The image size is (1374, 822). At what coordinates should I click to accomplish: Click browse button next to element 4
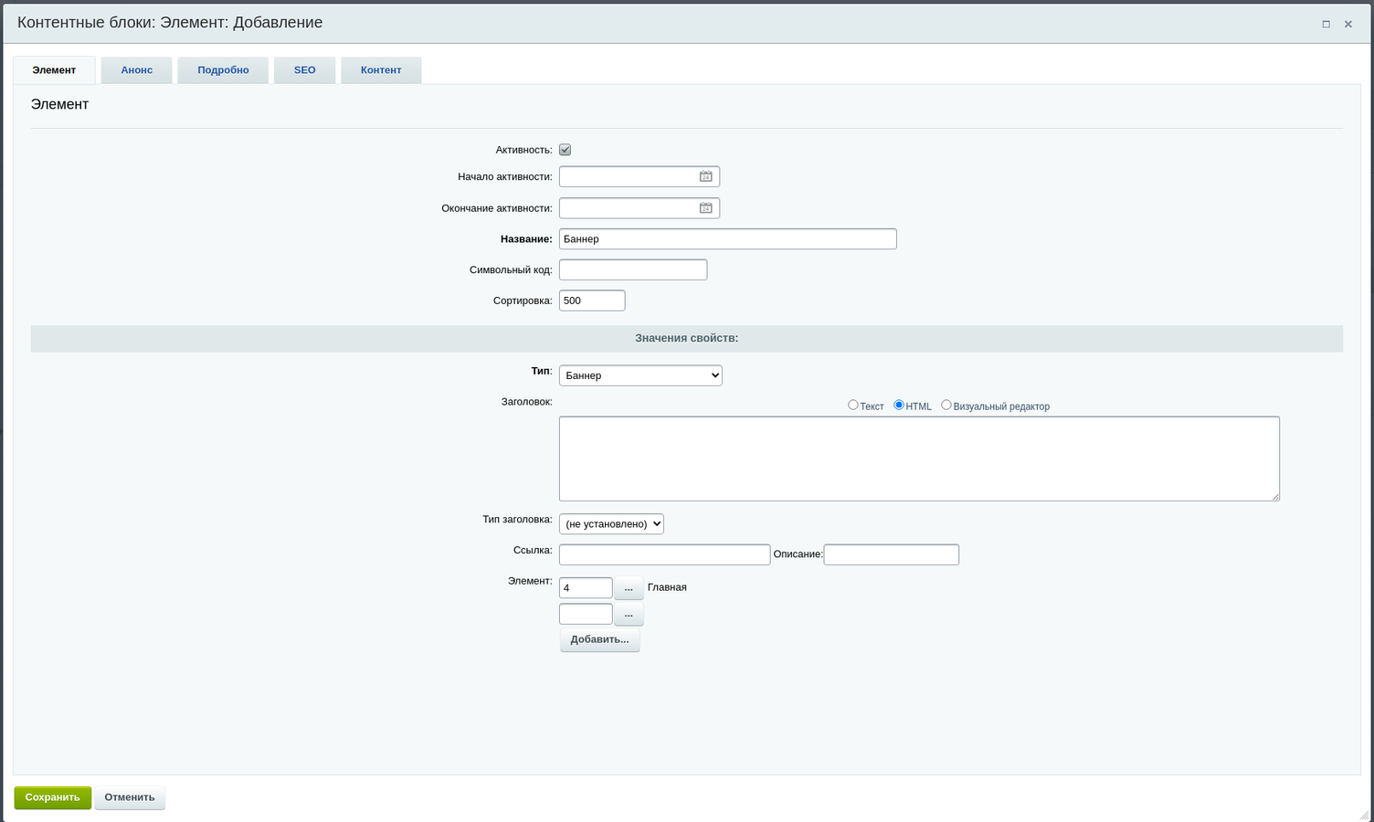pos(629,588)
